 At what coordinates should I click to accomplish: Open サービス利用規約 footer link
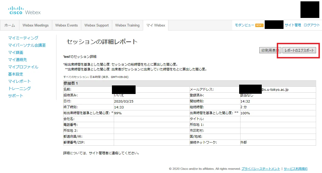pos(295,169)
